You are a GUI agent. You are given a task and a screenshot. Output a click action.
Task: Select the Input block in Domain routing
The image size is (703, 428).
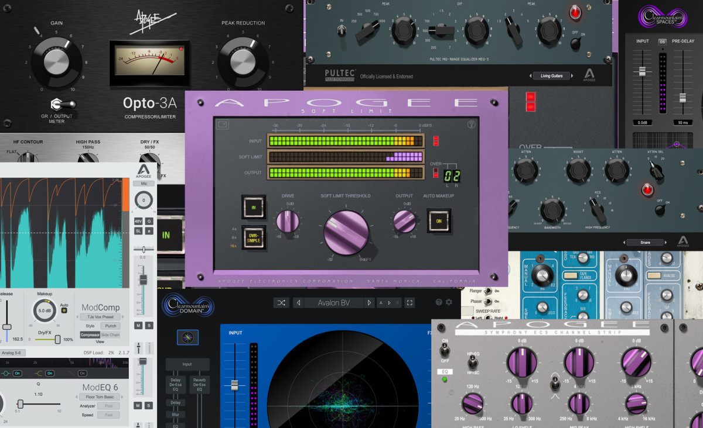187,364
